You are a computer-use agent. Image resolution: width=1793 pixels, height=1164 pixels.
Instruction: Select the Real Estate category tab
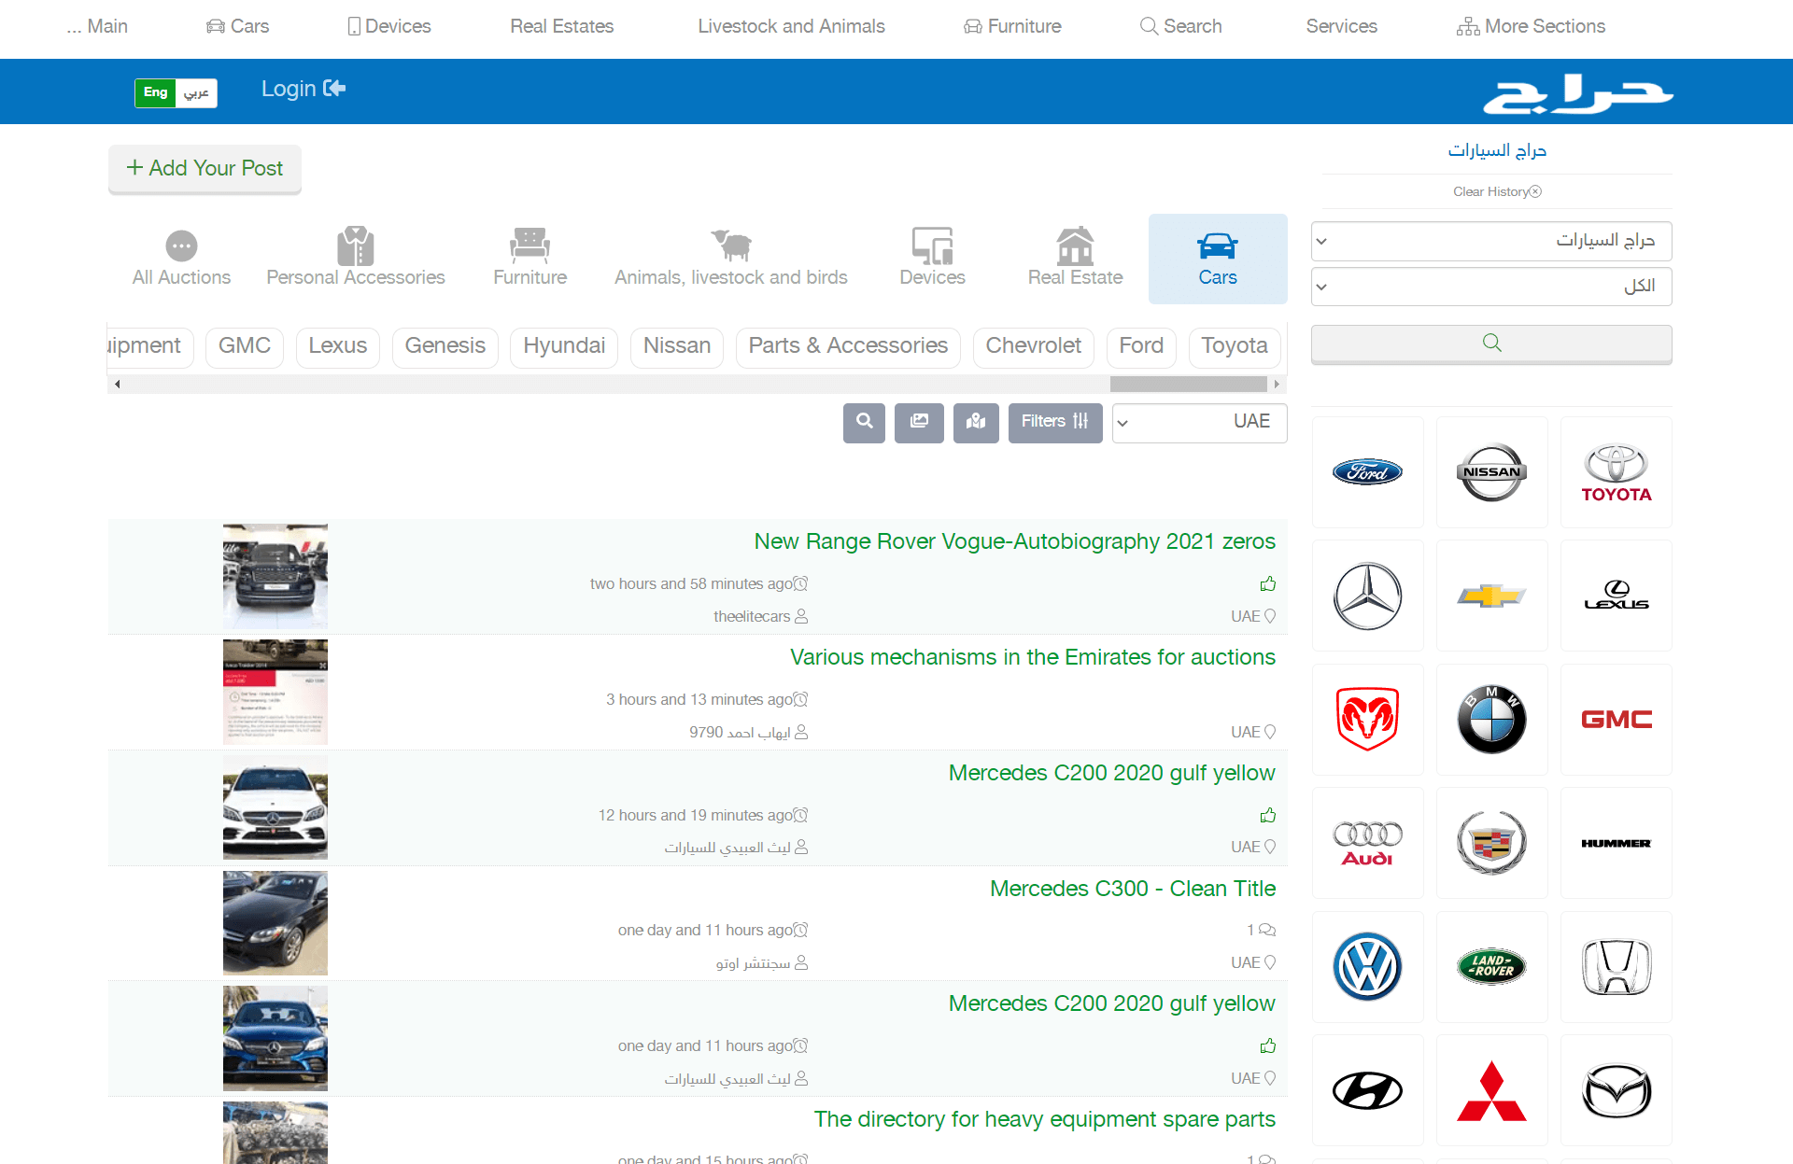1075,259
